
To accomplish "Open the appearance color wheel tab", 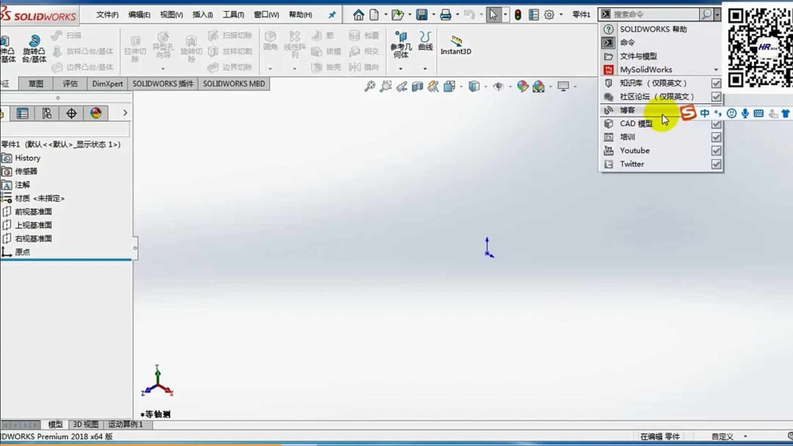I will point(96,113).
